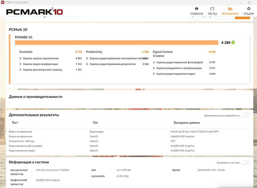The image size is (257, 188).
Task: Toggle Дополнительные подробности switch
Action: pos(245,115)
